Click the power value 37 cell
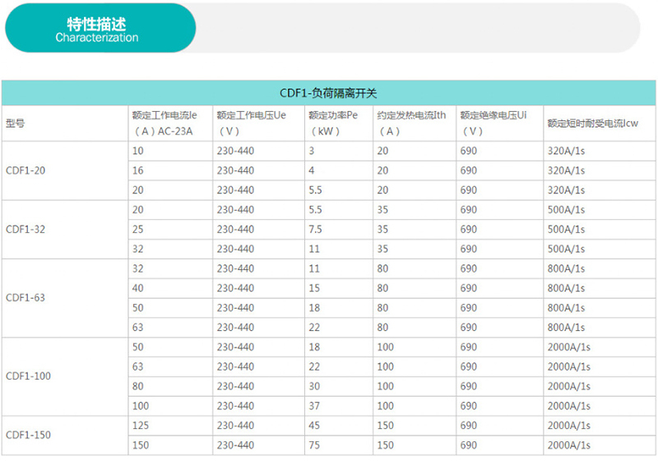 click(339, 406)
